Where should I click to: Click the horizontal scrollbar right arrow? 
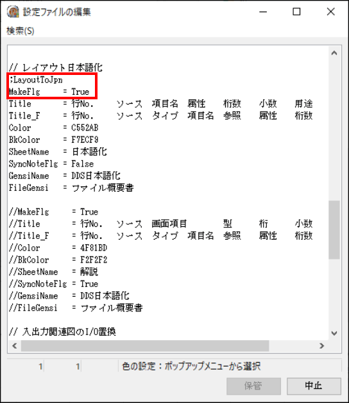point(321,346)
